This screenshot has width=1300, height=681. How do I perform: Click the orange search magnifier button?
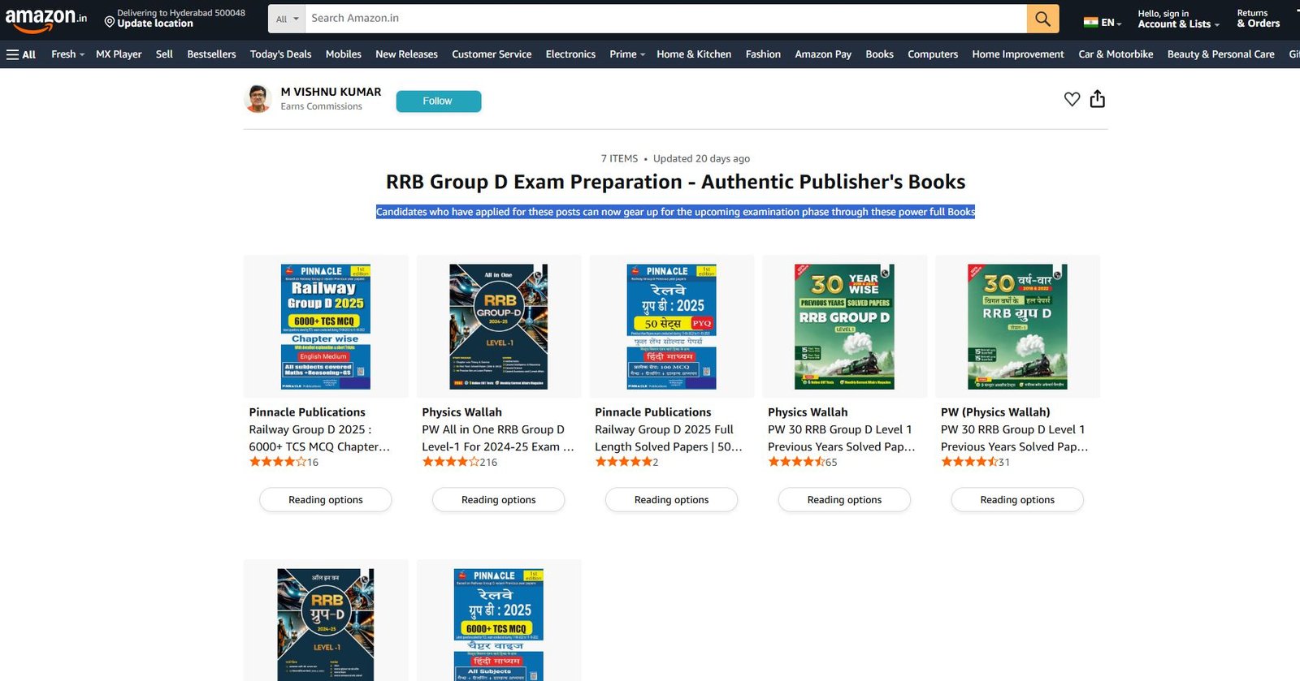click(x=1042, y=19)
